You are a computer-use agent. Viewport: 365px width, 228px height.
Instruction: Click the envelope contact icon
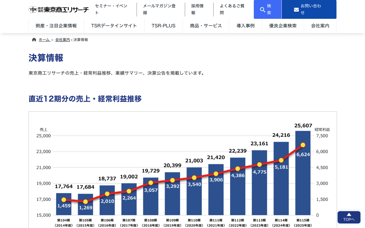pos(296,10)
